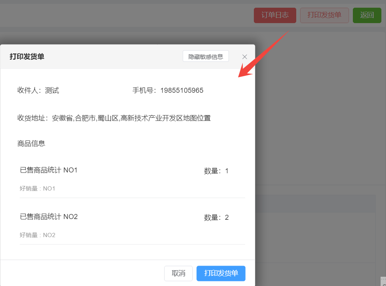Select the phone number 19855105965
386x286 pixels.
pos(182,90)
